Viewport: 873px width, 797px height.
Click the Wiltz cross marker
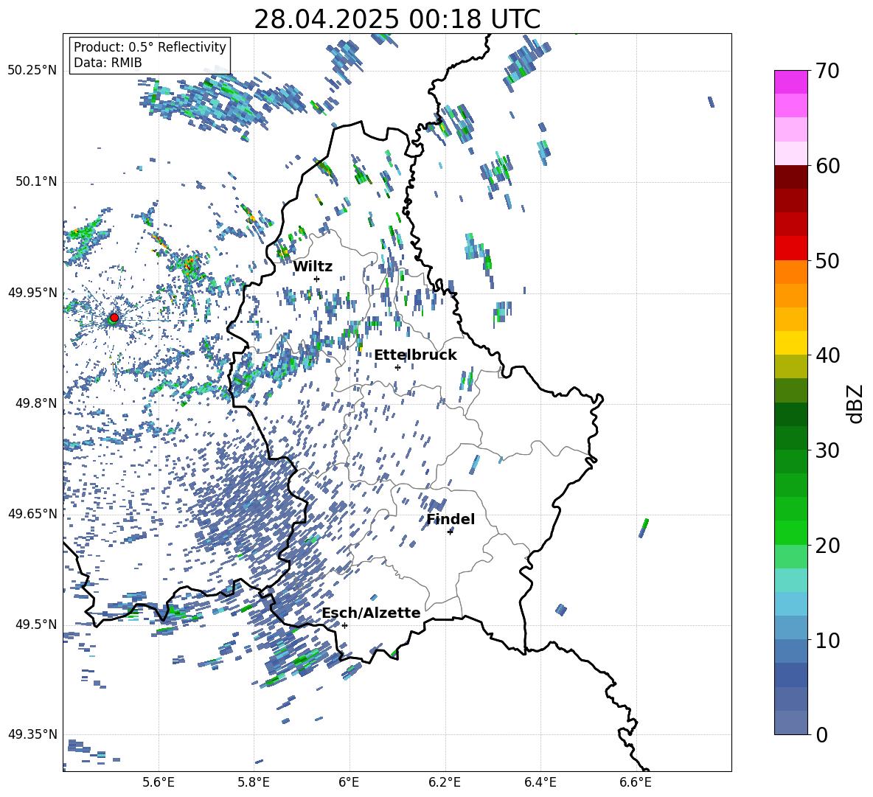pyautogui.click(x=317, y=279)
